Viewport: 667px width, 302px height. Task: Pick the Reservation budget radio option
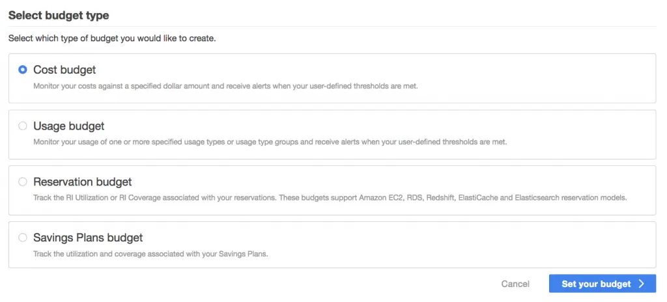[23, 182]
